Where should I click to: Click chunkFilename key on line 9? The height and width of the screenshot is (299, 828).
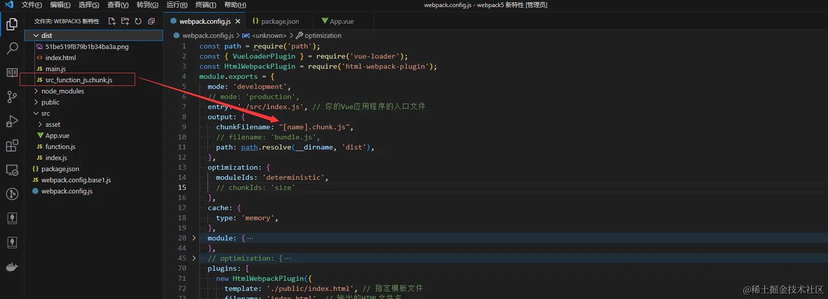[243, 127]
